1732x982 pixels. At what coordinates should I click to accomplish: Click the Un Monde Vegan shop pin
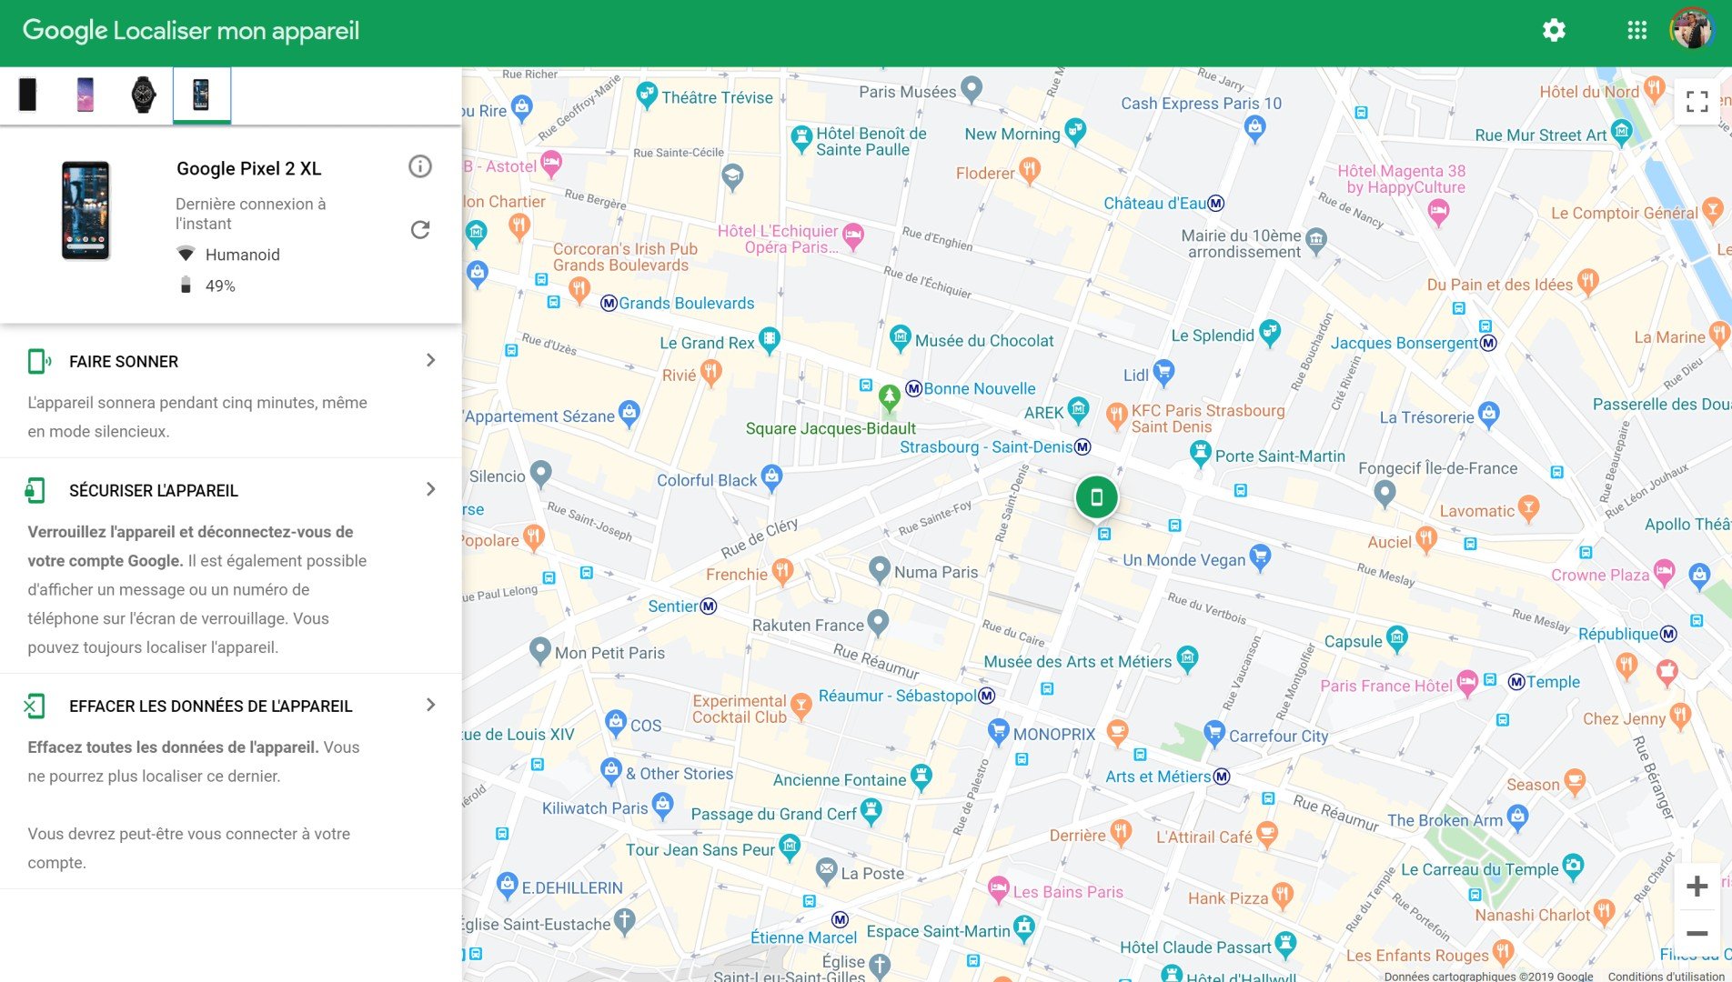tap(1260, 556)
